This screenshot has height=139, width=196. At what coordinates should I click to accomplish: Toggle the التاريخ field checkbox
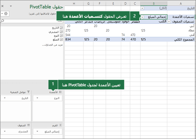pyautogui.click(x=61, y=28)
